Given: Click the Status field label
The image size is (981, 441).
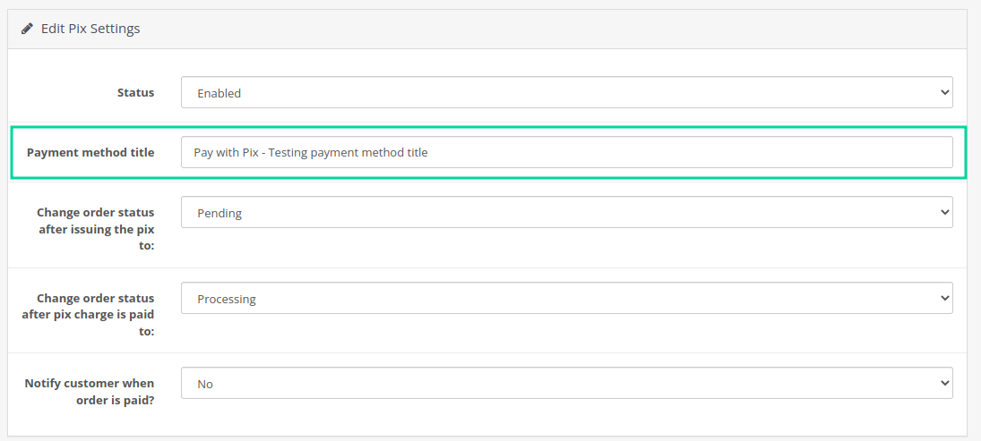Looking at the screenshot, I should point(135,92).
